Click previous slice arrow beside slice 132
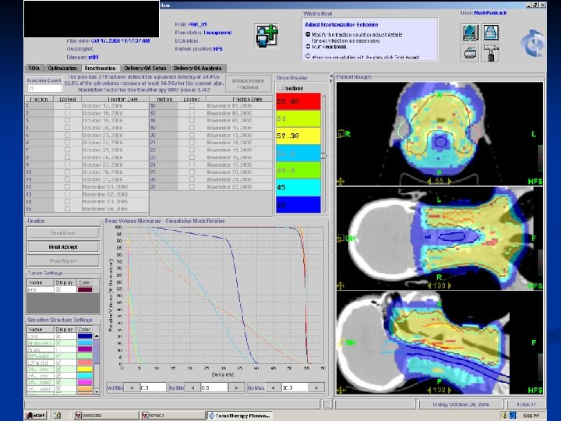 tap(429, 390)
